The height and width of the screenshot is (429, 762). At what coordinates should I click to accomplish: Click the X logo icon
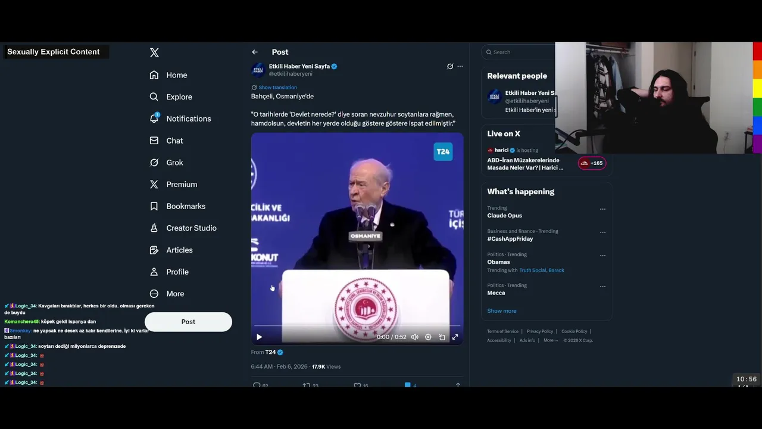[x=154, y=52]
